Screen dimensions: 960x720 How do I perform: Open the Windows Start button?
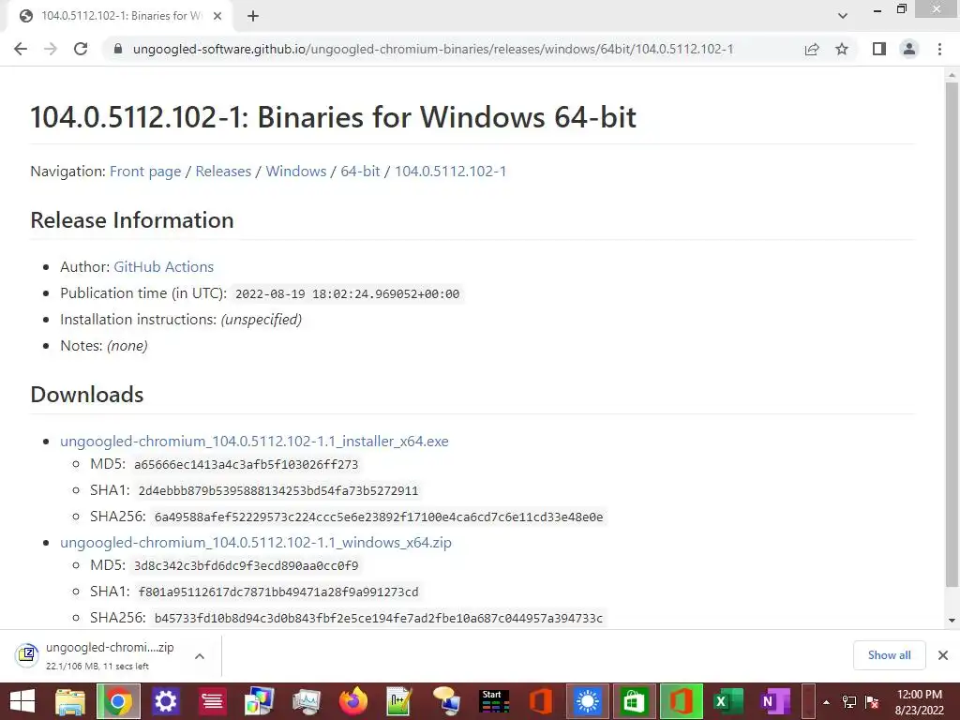(x=22, y=701)
